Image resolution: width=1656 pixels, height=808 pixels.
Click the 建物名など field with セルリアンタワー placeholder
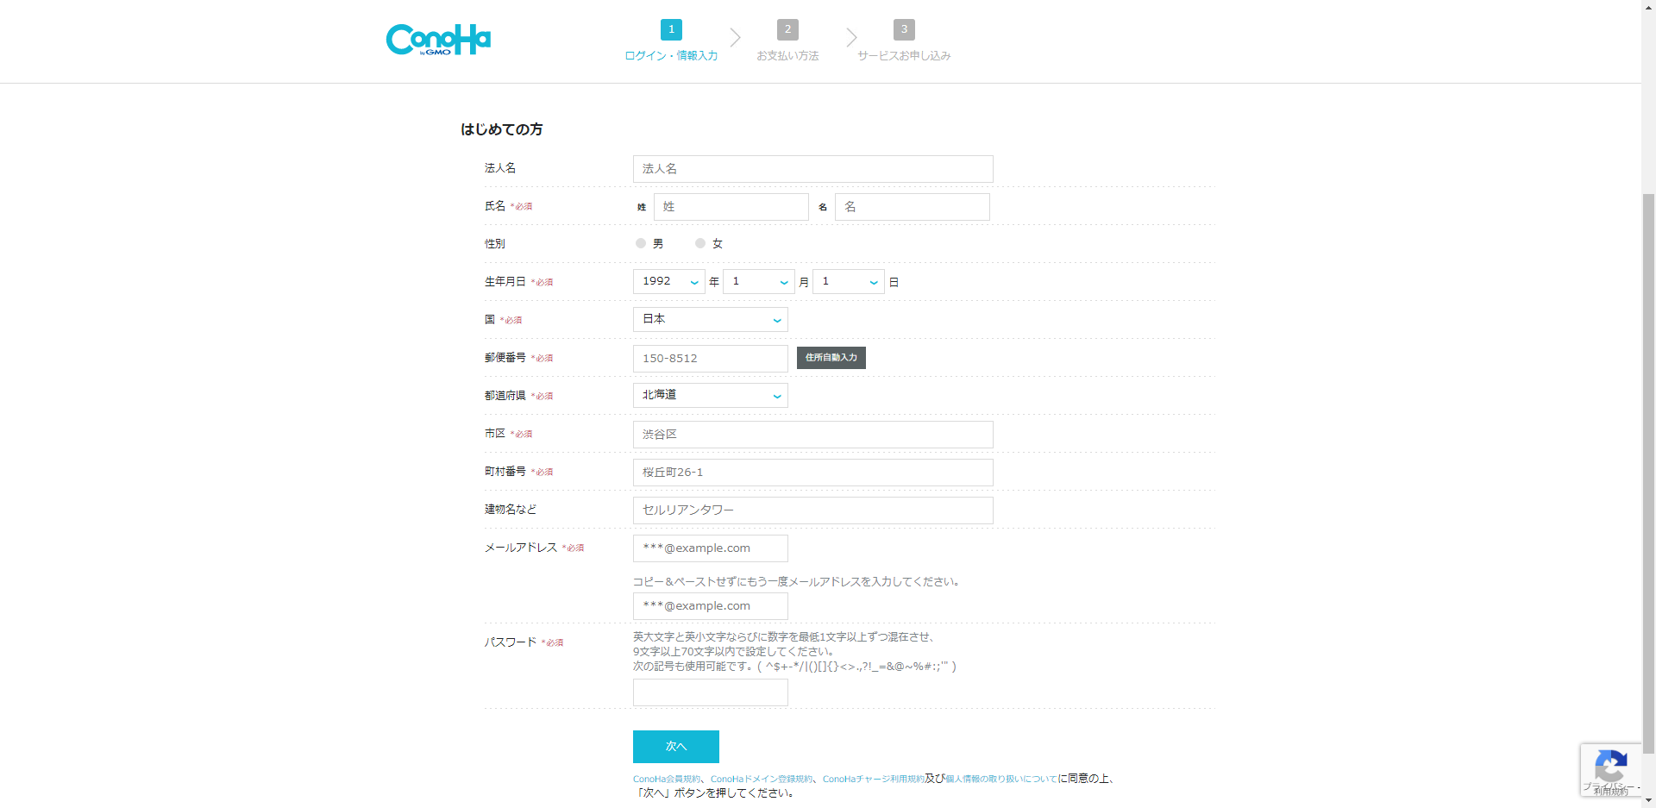point(813,510)
